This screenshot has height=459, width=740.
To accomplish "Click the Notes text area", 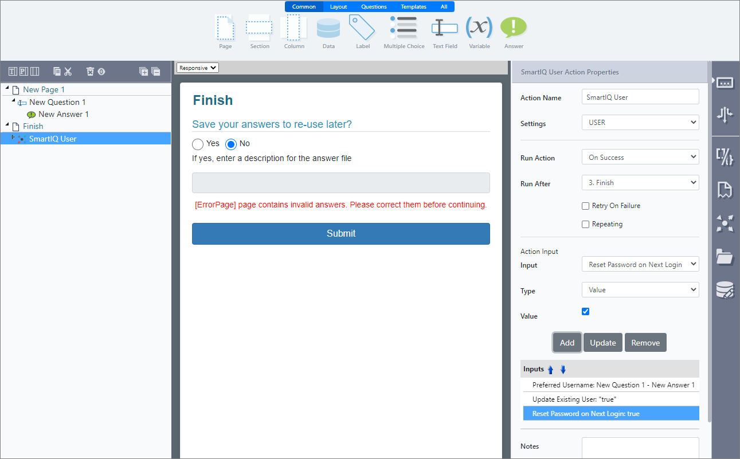I will click(x=640, y=448).
